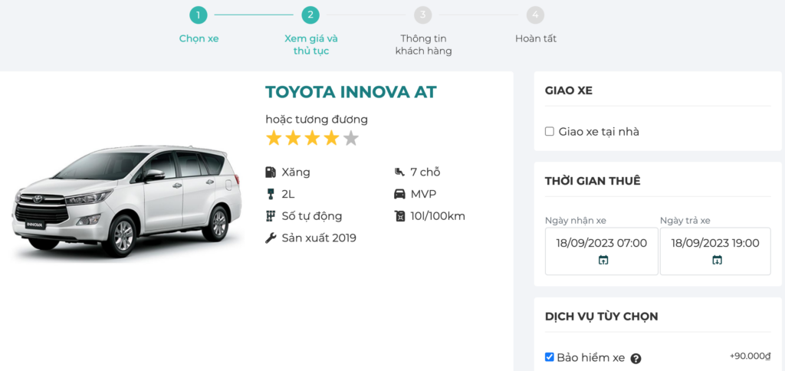Screen dimensions: 785x371
Task: Click the seat icon next to 7 chỗ
Action: click(x=399, y=172)
